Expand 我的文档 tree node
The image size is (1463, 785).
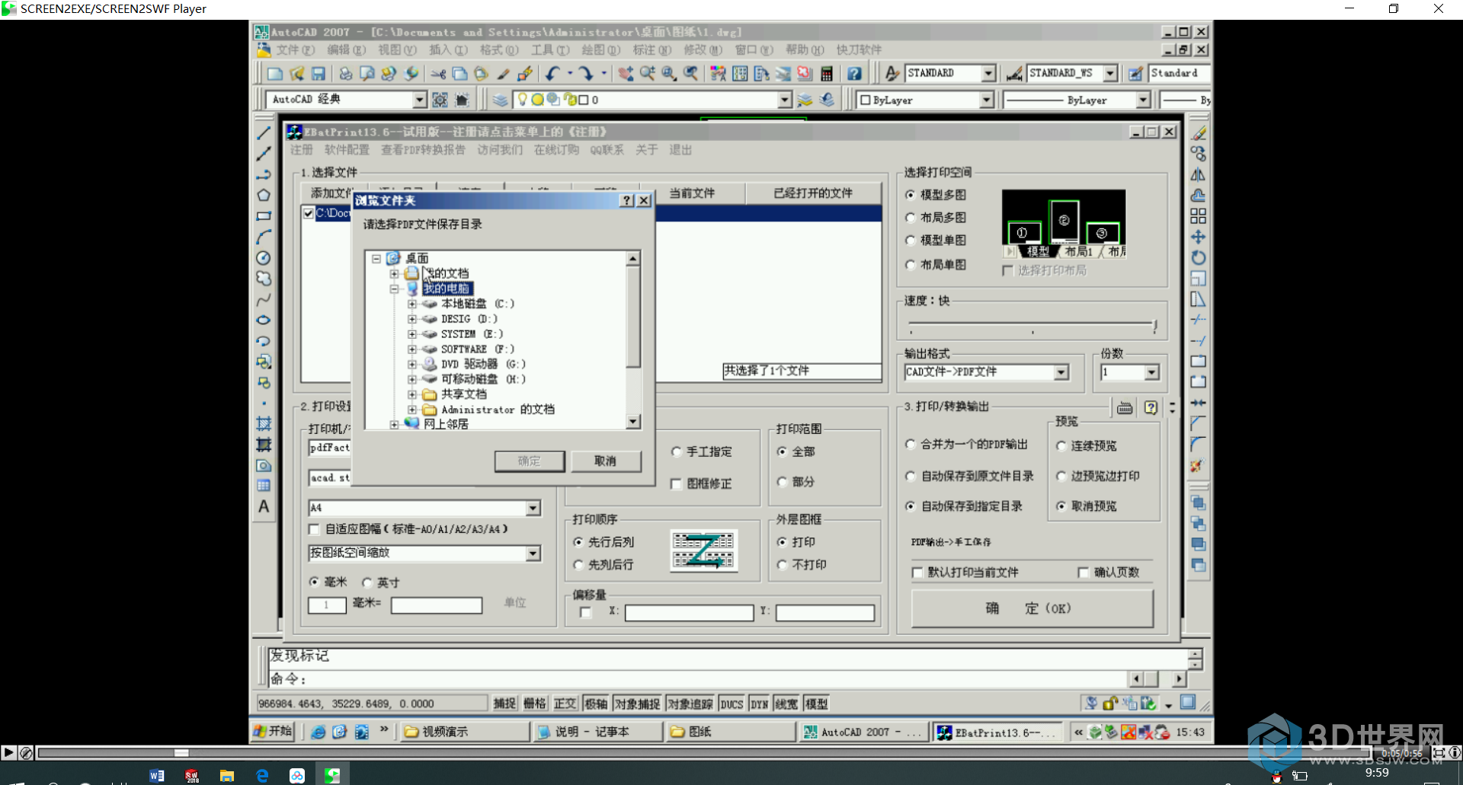tap(394, 273)
